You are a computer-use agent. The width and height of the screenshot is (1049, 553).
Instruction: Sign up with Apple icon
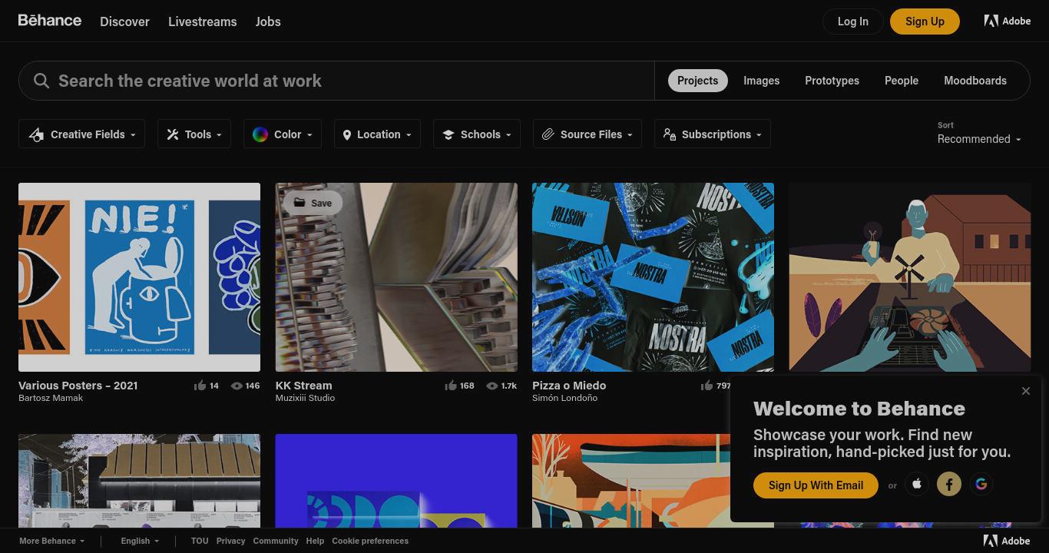pos(917,484)
